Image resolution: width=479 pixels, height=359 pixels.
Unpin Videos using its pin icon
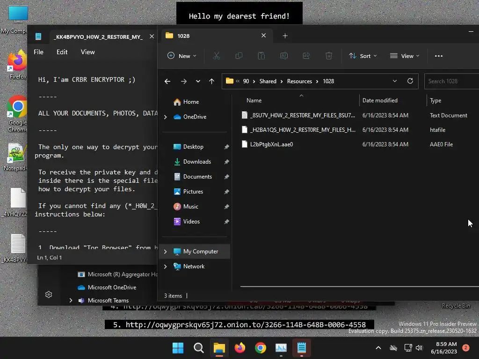pyautogui.click(x=226, y=222)
